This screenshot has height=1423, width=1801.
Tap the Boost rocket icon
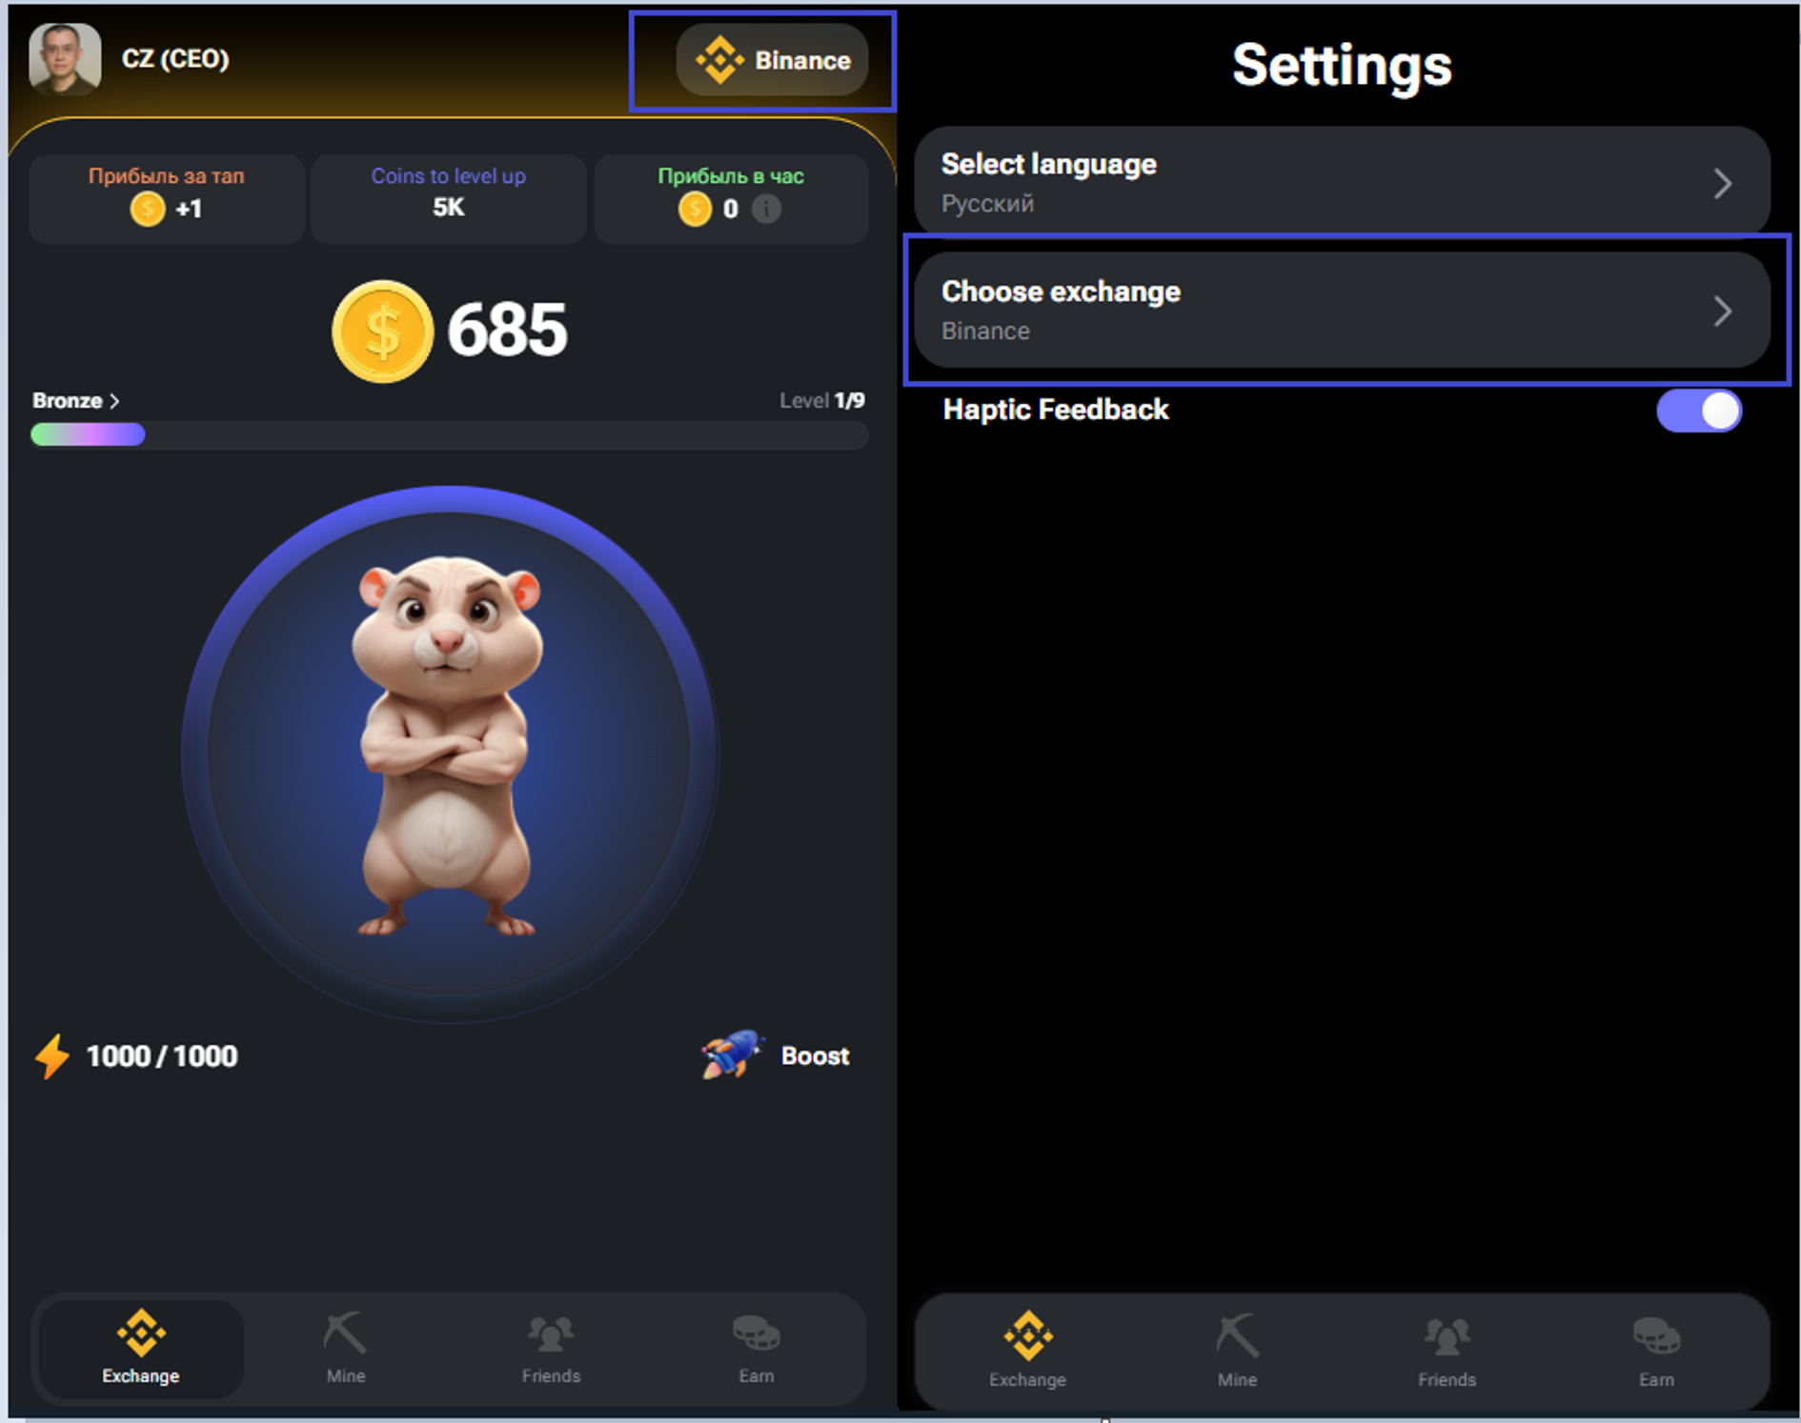pos(731,1054)
